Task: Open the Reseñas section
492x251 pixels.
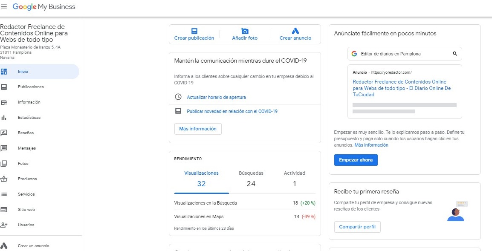Action: [x=26, y=133]
